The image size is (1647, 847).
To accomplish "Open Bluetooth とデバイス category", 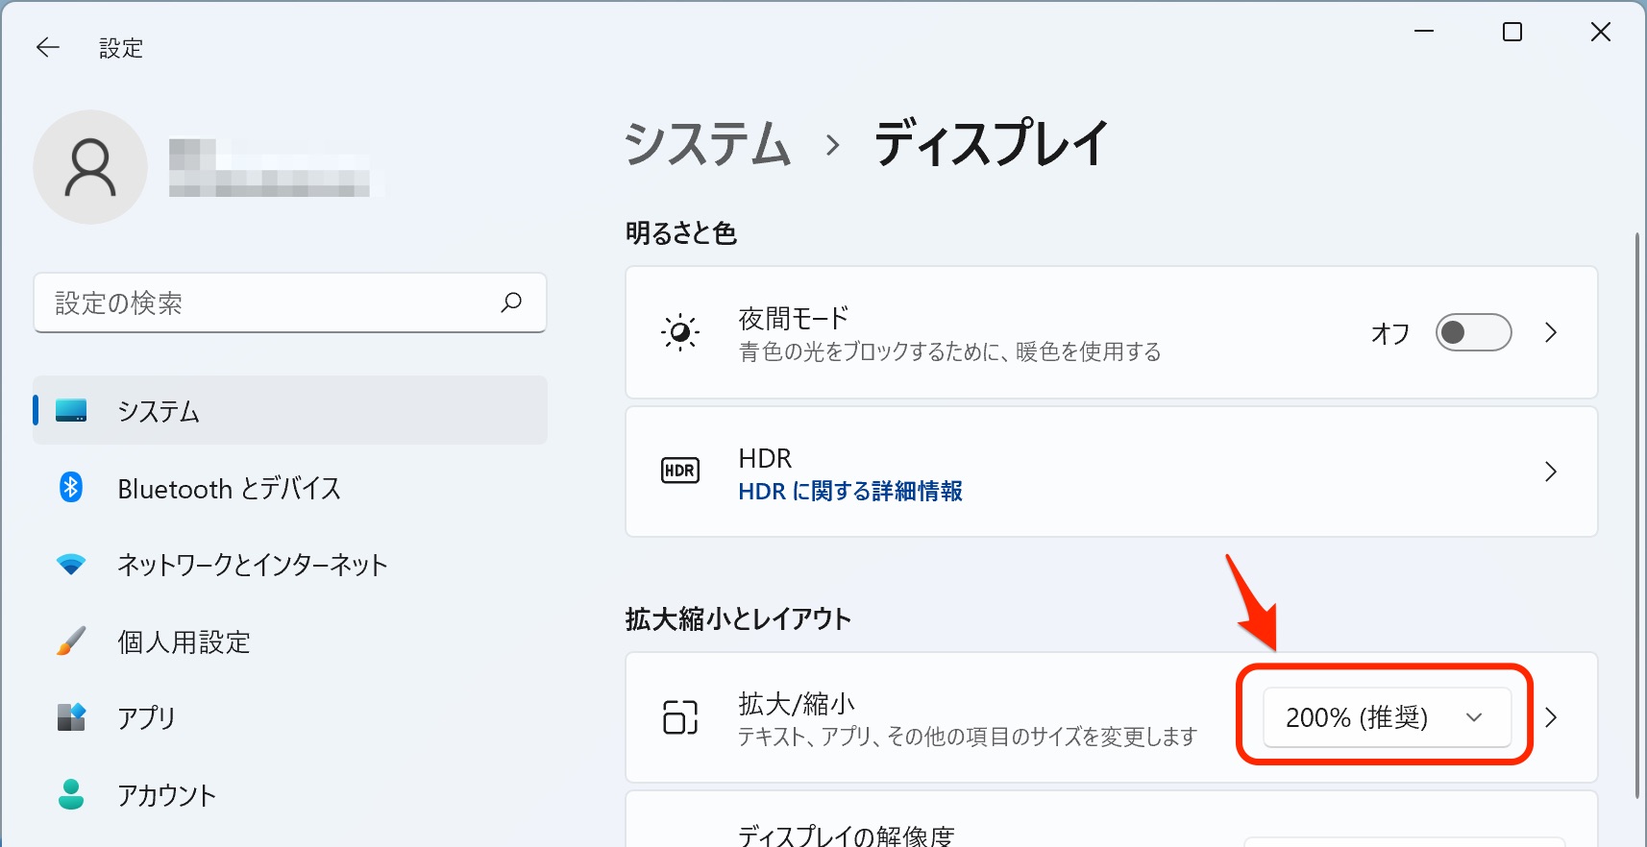I will (290, 488).
